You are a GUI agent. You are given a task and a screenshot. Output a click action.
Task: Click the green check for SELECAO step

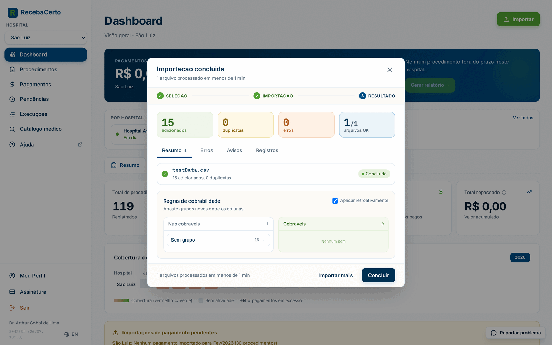point(160,96)
